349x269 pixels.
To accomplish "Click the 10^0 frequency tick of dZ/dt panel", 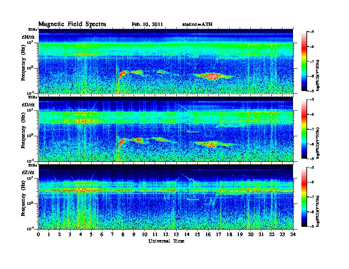I will 30,204.
